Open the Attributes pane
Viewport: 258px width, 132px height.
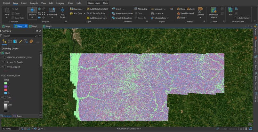point(141,9)
